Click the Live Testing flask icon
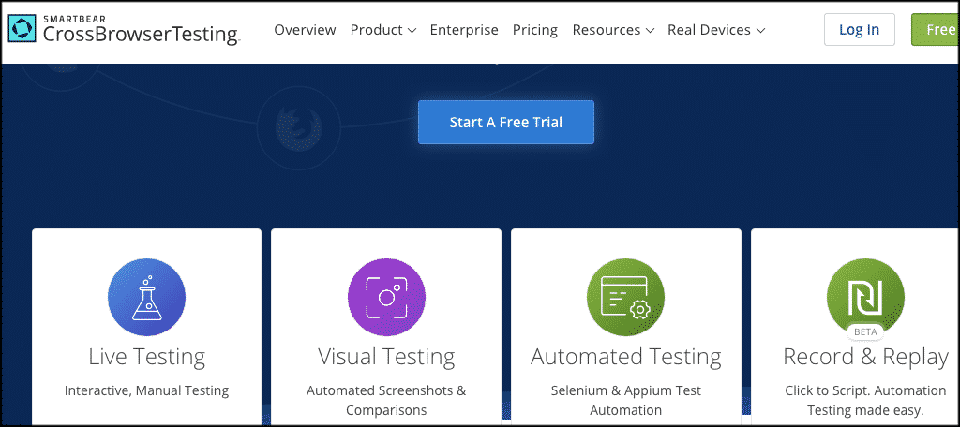Viewport: 960px width, 427px height. point(146,298)
